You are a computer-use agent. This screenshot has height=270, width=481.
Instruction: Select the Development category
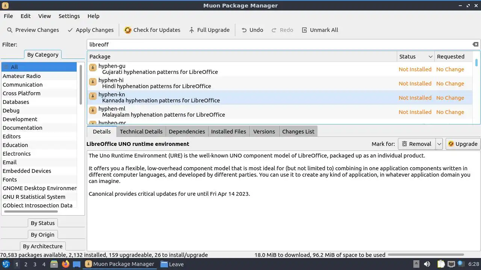tap(39, 119)
